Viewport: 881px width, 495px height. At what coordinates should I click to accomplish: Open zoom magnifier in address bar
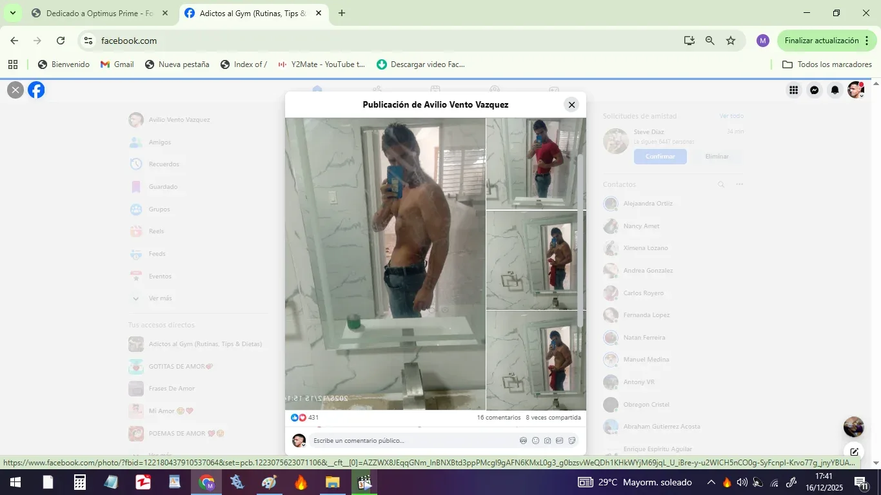coord(710,41)
